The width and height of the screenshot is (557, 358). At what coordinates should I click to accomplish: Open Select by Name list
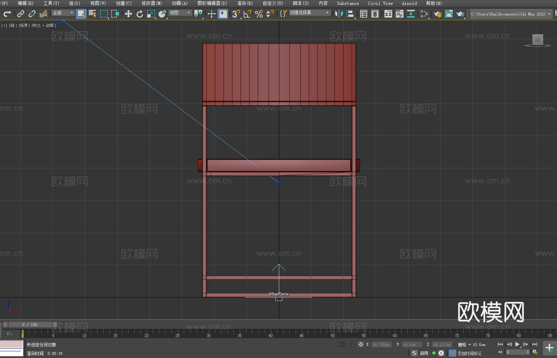tap(93, 14)
